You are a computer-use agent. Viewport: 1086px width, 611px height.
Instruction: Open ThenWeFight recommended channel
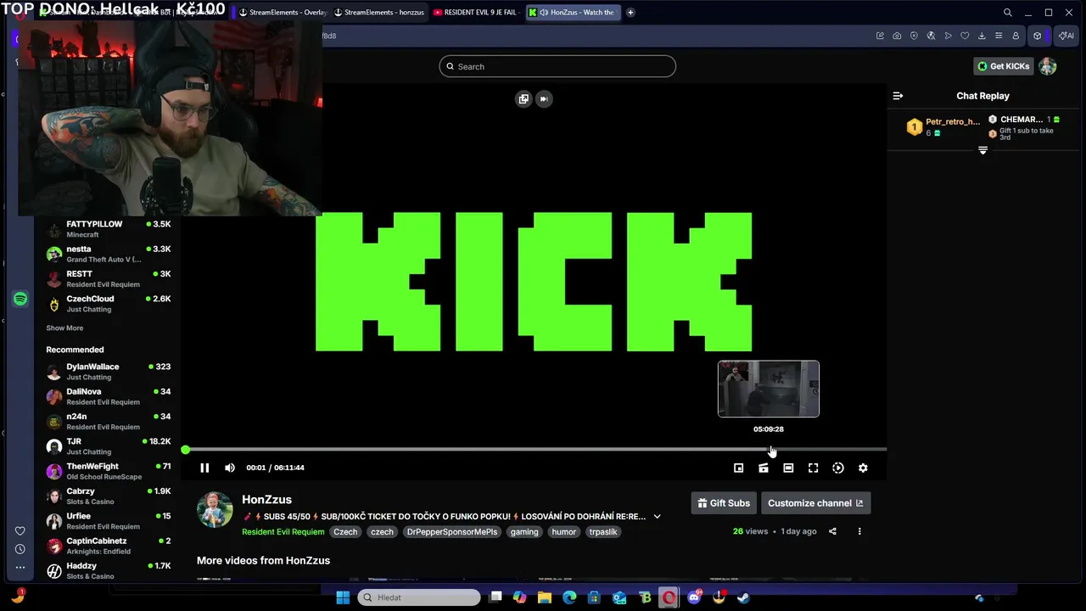[109, 471]
